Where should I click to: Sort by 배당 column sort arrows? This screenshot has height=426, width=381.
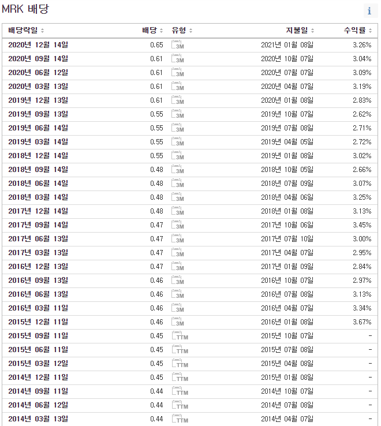click(x=161, y=31)
